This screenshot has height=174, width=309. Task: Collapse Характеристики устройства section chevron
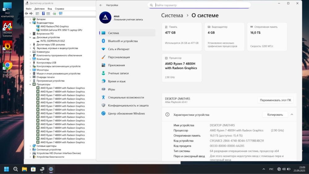coord(292,114)
